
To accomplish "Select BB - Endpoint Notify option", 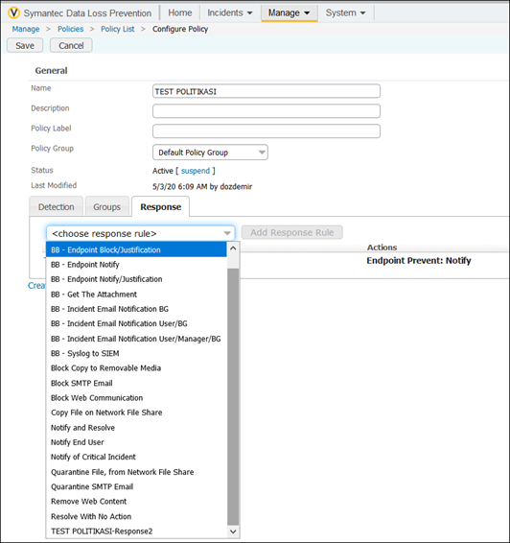I will coord(136,265).
